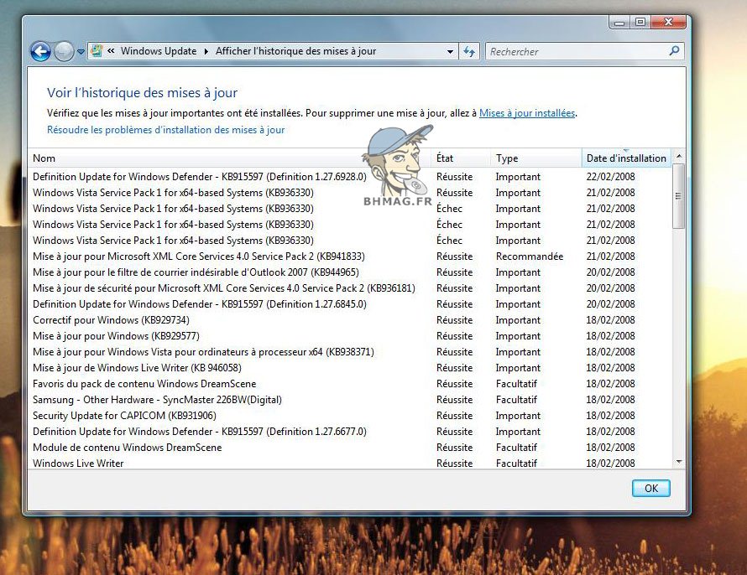
Task: Click the greyed Forward arrow button
Action: click(x=64, y=51)
